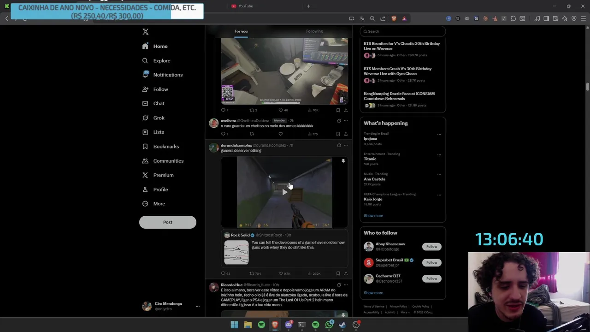Viewport: 590px width, 332px height.
Task: Toggle the browser sidebar panel
Action: (x=546, y=18)
